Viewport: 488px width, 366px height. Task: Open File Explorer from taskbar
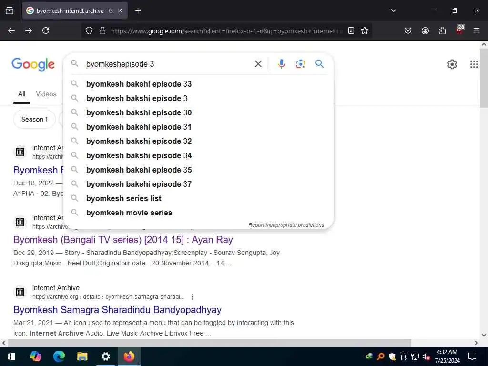[x=82, y=356]
